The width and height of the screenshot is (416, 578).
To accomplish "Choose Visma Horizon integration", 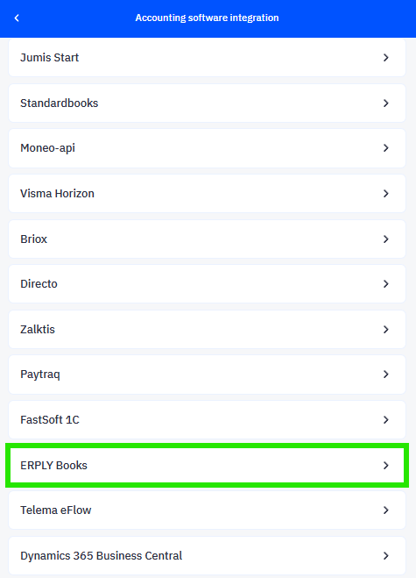I will [x=207, y=194].
